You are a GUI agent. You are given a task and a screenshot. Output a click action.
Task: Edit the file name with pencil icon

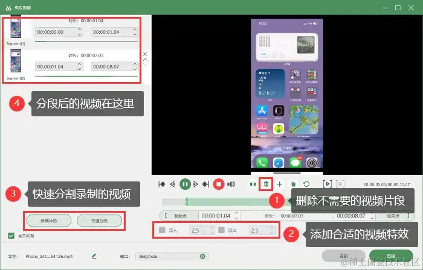tap(94, 256)
